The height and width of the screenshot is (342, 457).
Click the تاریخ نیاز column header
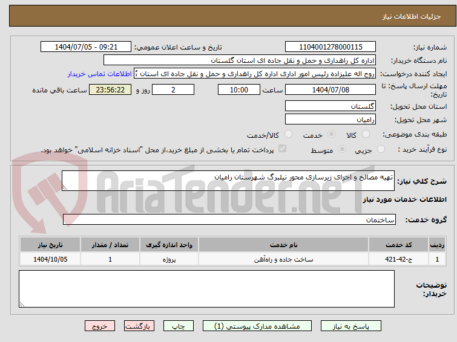tap(50, 245)
